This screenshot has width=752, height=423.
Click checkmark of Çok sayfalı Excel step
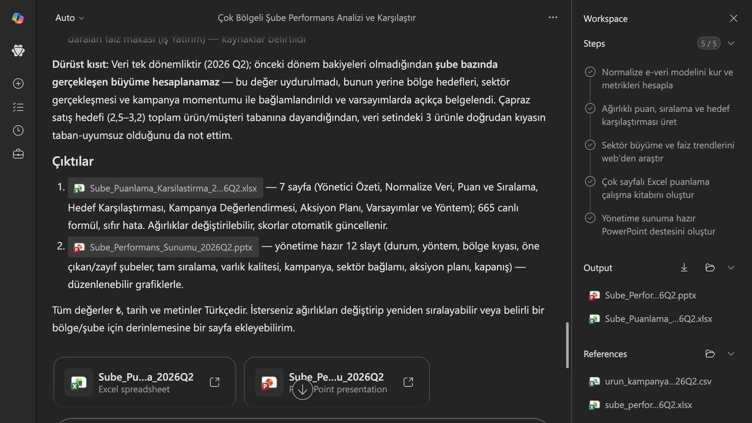[590, 182]
